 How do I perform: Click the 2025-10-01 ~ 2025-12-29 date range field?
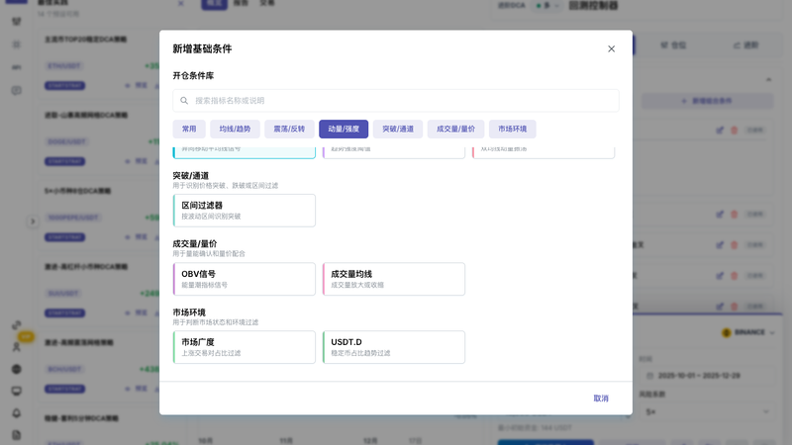pyautogui.click(x=707, y=376)
